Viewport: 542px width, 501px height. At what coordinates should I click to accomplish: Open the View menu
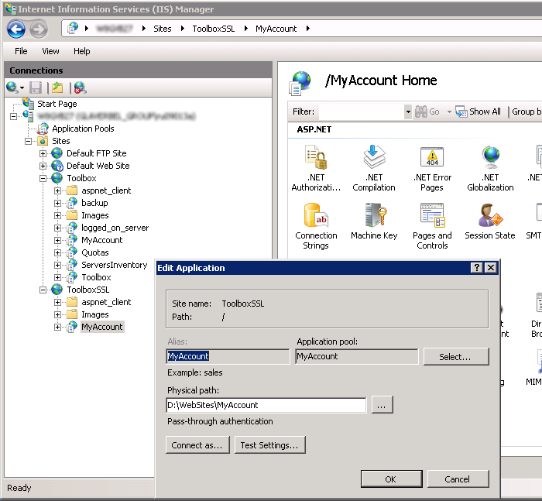pos(50,51)
